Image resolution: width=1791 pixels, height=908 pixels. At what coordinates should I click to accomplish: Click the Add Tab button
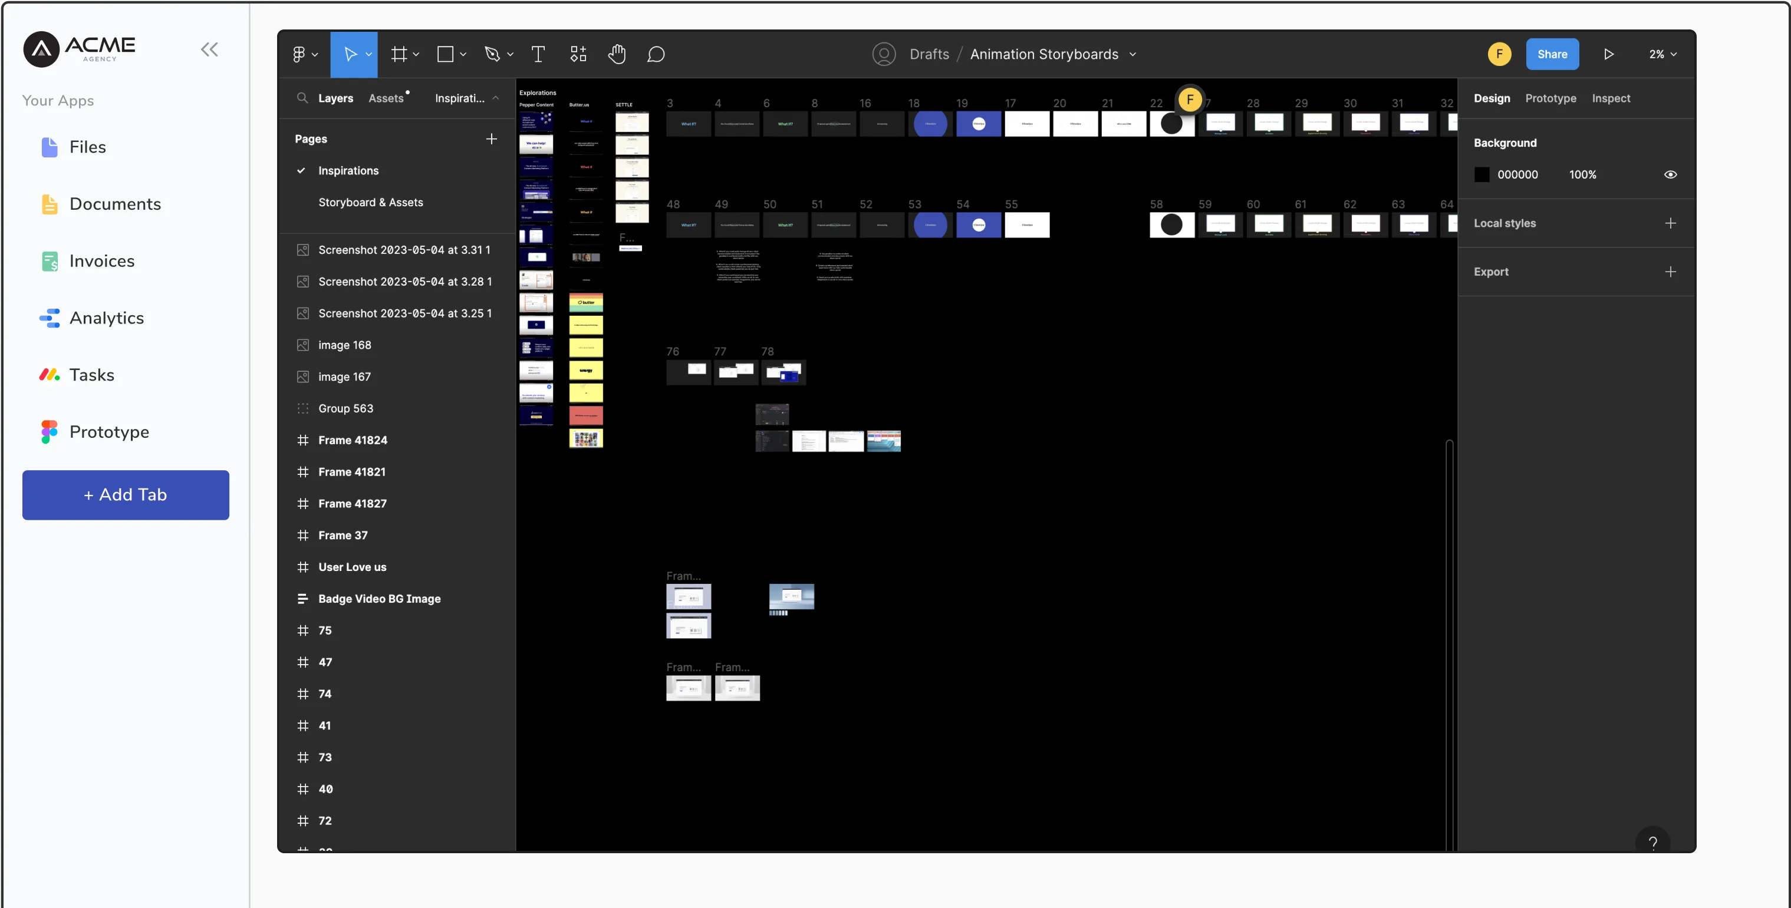coord(126,496)
